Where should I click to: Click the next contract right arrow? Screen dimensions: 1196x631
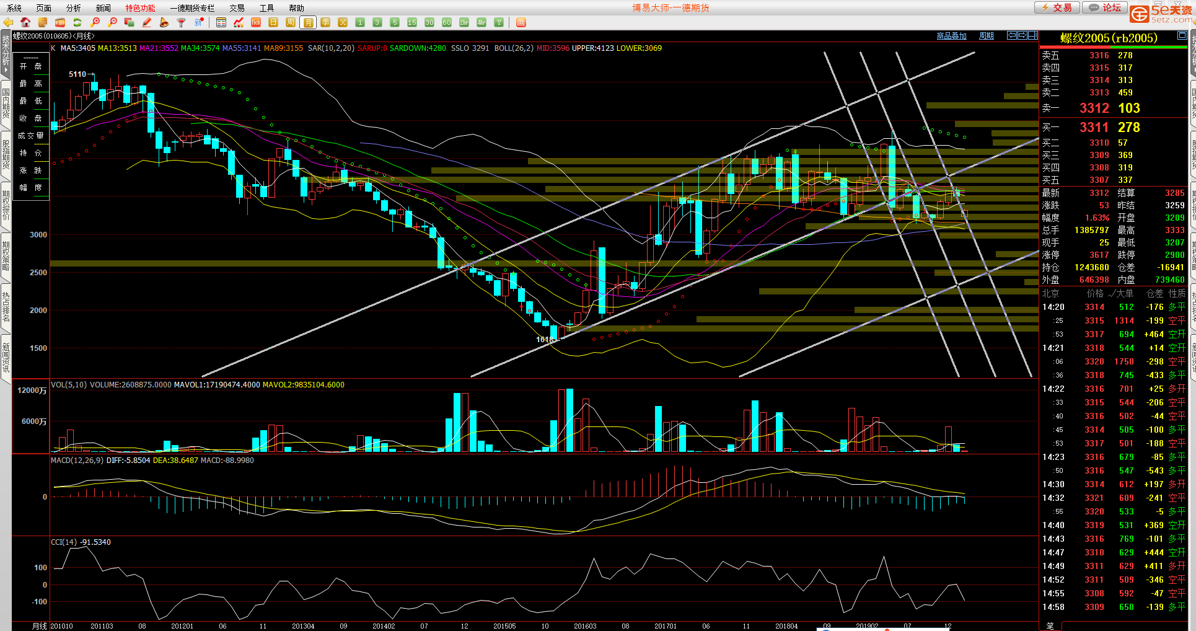tap(1022, 35)
